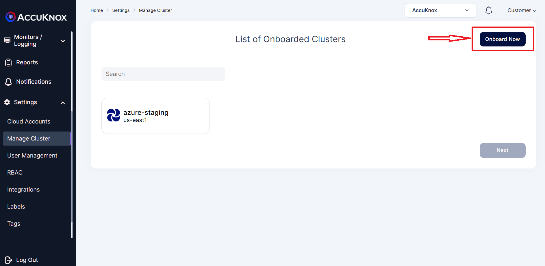The image size is (545, 266).
Task: Open the AccuKnox tenant dropdown
Action: pyautogui.click(x=440, y=10)
